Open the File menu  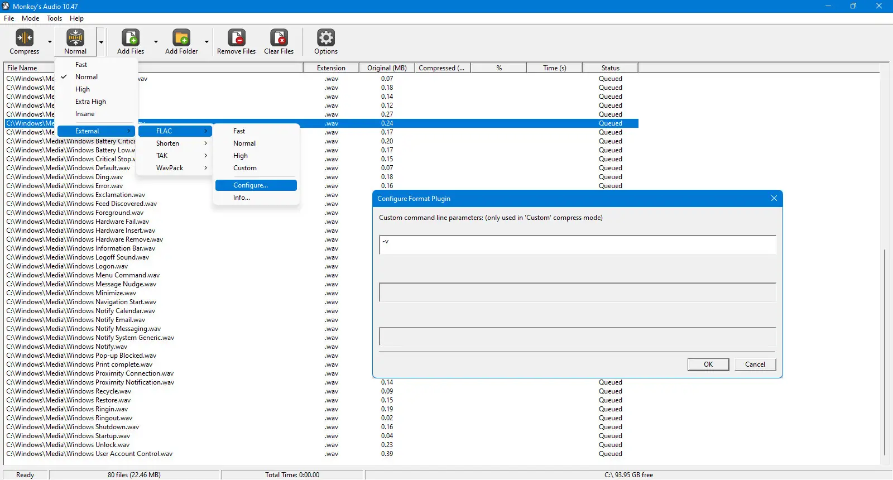(x=9, y=18)
